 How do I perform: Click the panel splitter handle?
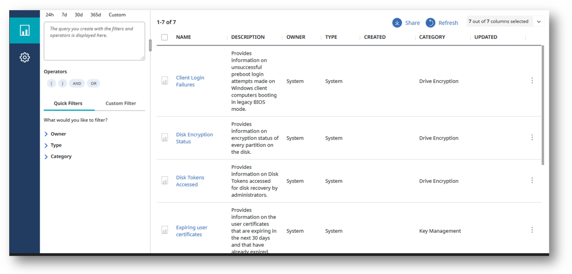[x=150, y=45]
